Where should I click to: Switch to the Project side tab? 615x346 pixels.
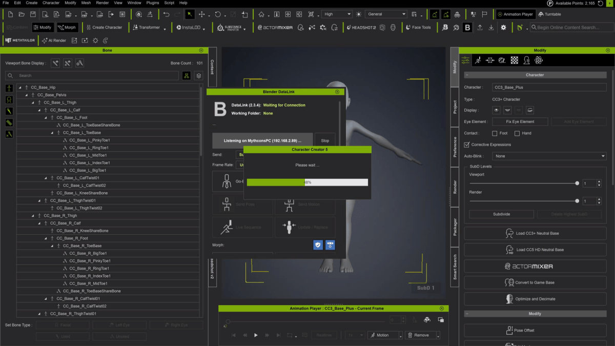click(x=455, y=107)
